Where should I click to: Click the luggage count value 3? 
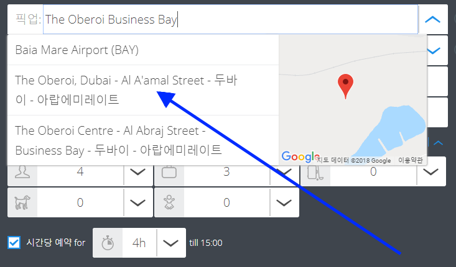226,172
